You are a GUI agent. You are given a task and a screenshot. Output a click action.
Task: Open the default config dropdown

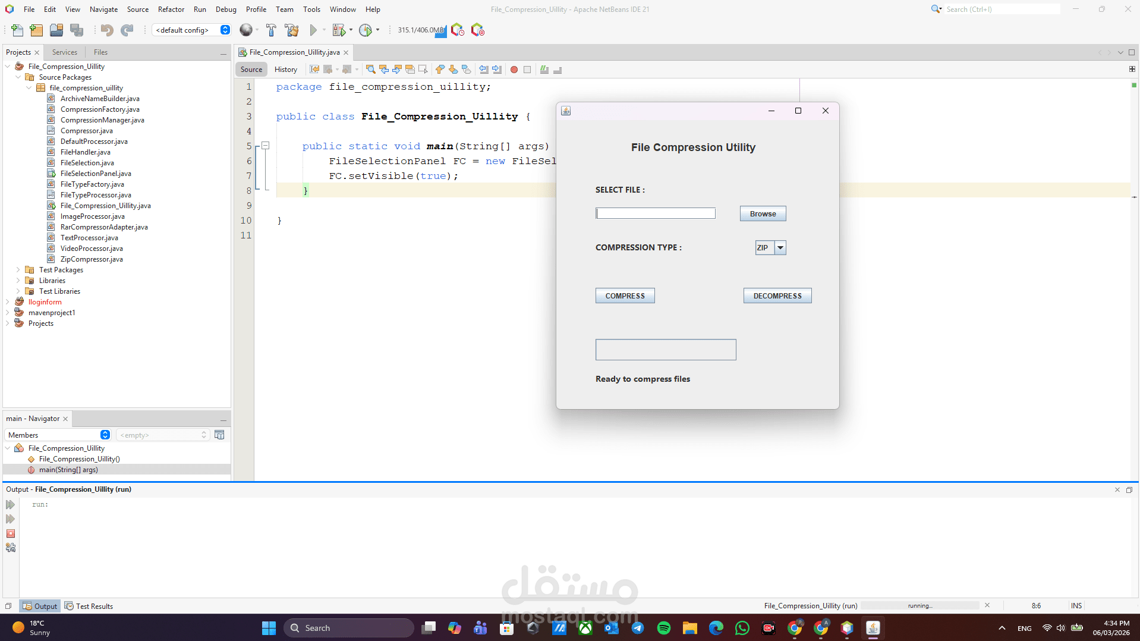coord(191,30)
